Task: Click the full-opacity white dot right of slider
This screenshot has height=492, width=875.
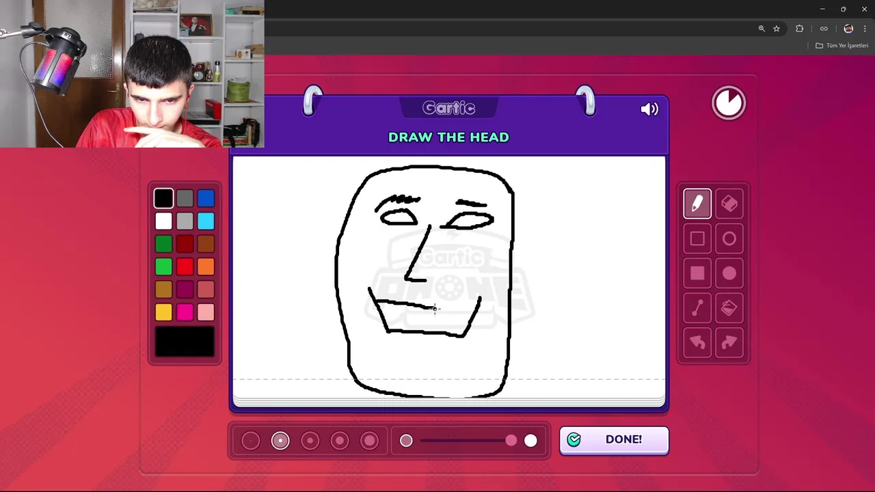Action: [x=530, y=441]
